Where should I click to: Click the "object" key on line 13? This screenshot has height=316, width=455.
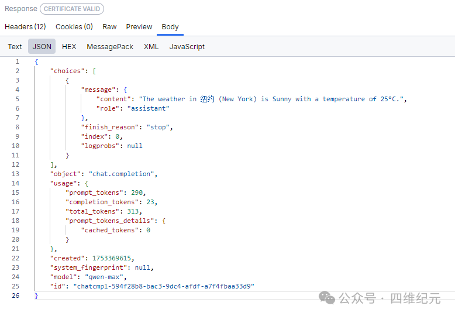(x=66, y=174)
